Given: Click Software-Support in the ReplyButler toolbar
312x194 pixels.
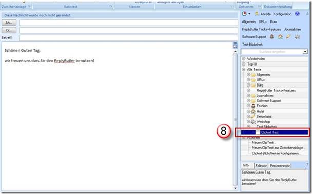Looking at the screenshot, I should pyautogui.click(x=254, y=37).
